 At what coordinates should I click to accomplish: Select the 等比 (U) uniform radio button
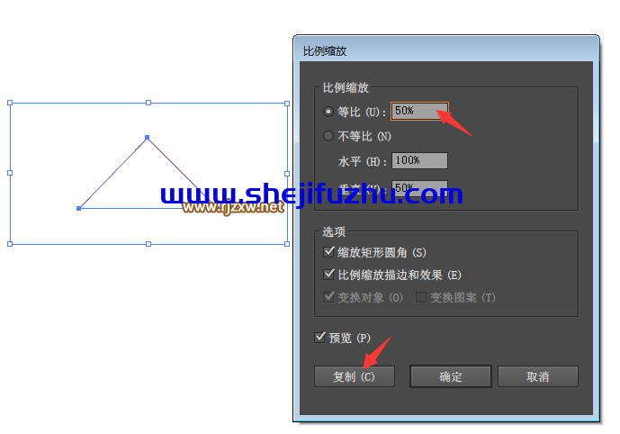coord(328,112)
